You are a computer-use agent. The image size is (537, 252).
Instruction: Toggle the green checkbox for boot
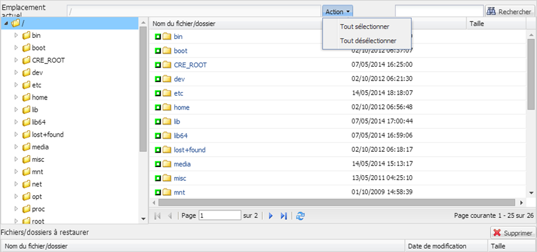[158, 50]
